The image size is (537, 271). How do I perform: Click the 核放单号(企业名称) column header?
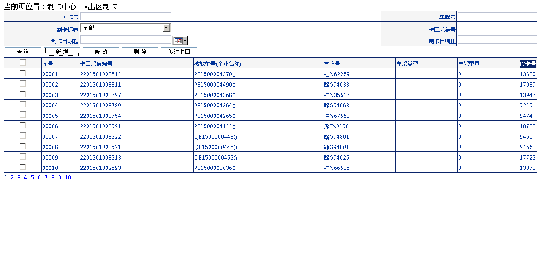(218, 63)
